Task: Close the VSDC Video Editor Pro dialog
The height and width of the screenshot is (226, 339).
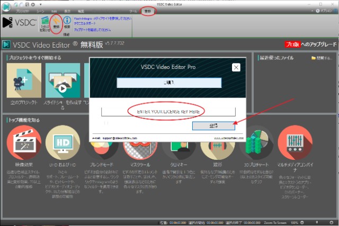Action: click(236, 67)
